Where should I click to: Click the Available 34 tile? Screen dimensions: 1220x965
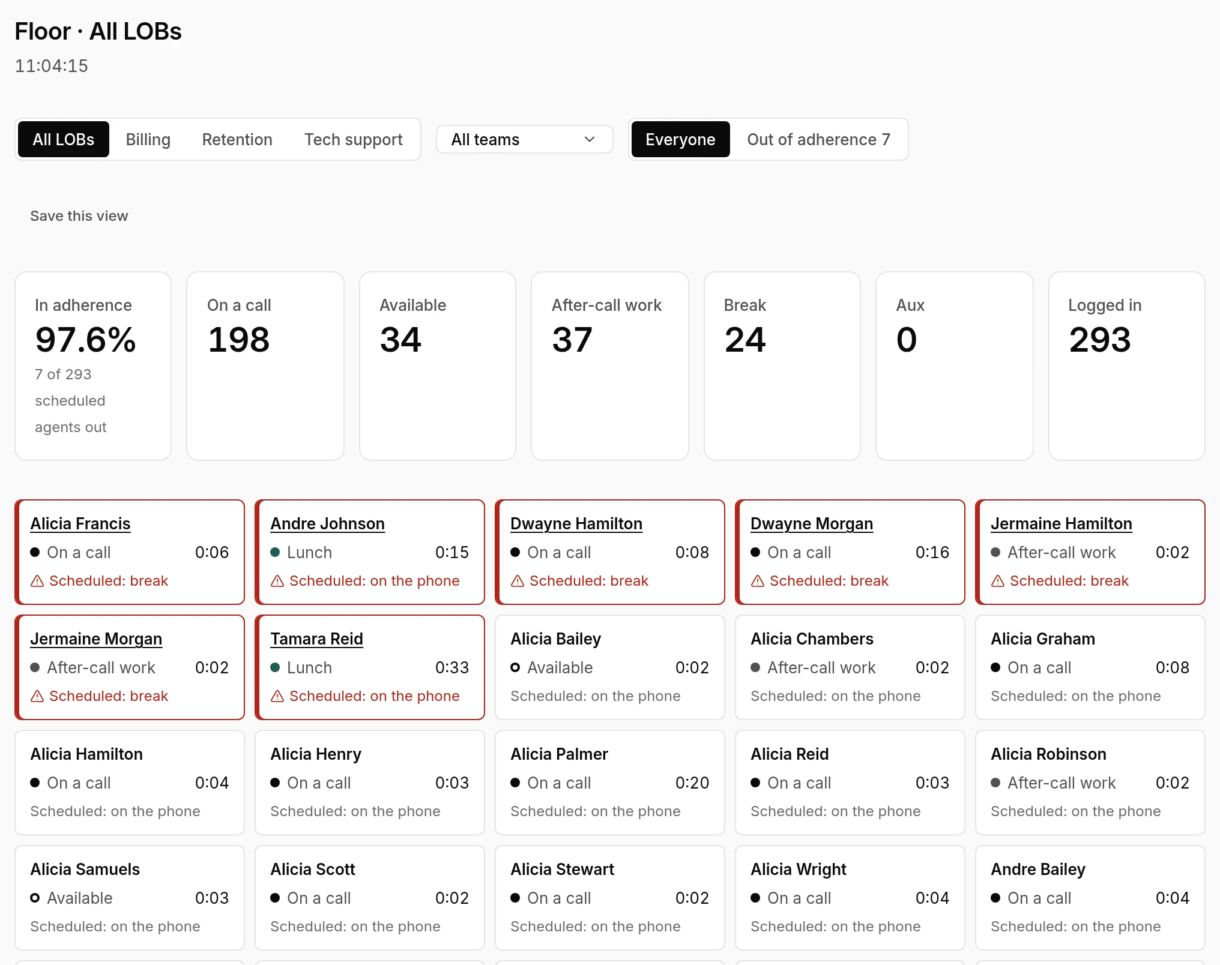pos(438,366)
